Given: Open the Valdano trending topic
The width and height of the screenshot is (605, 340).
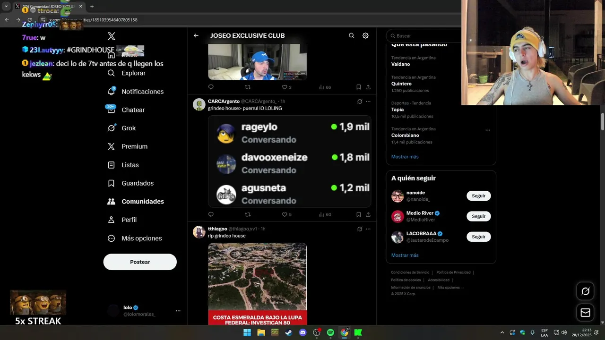Looking at the screenshot, I should [x=401, y=64].
